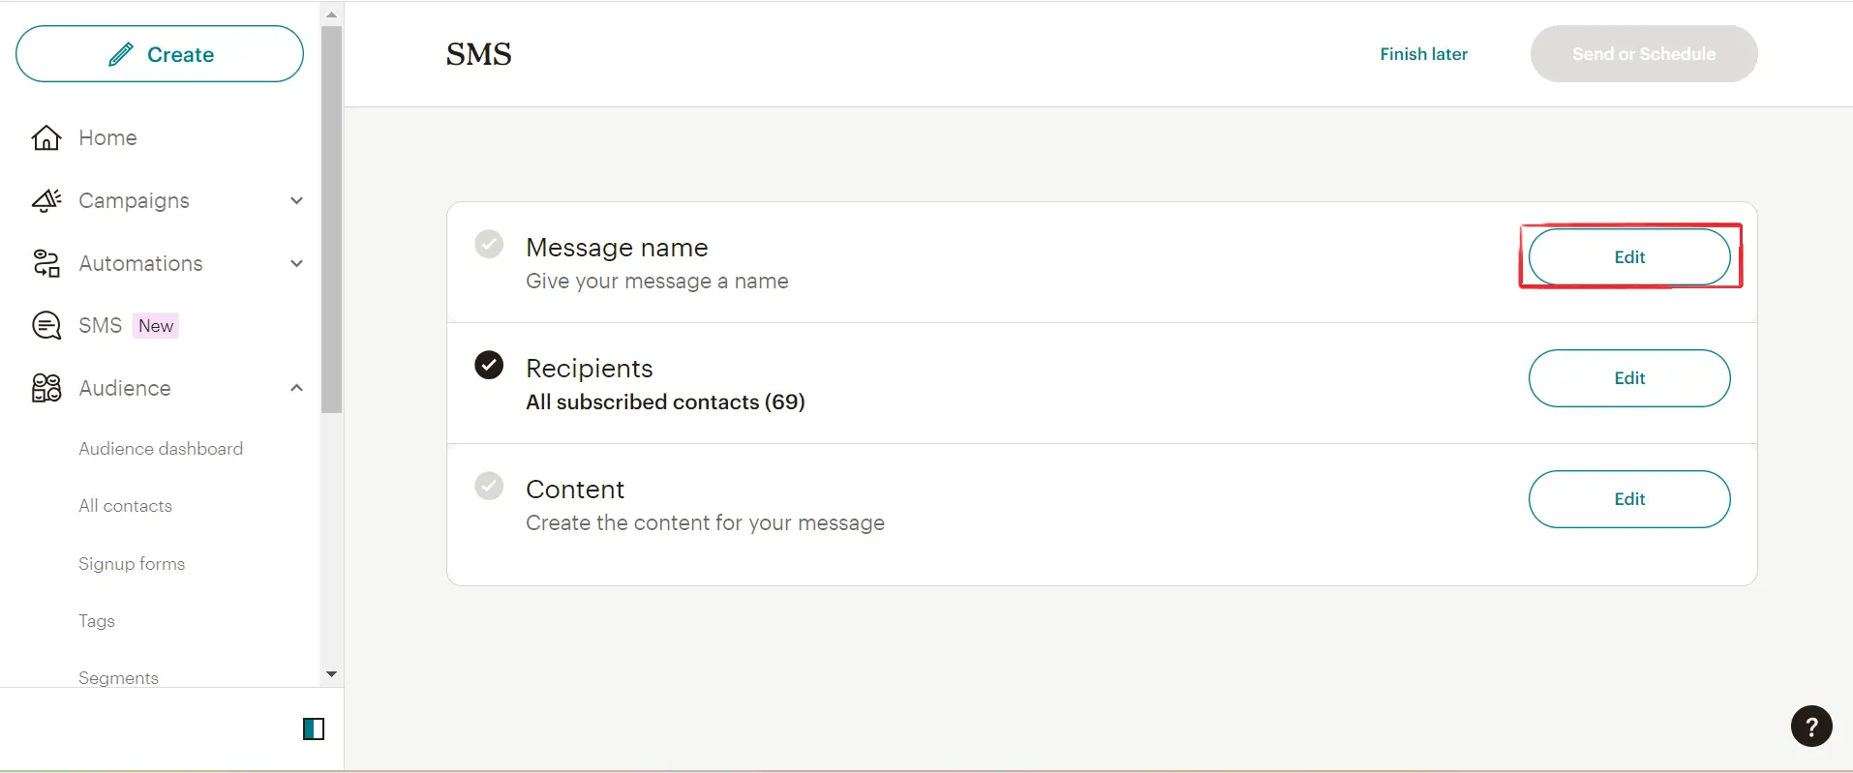Click the SMS chat bubble icon
This screenshot has height=773, width=1853.
(x=46, y=326)
